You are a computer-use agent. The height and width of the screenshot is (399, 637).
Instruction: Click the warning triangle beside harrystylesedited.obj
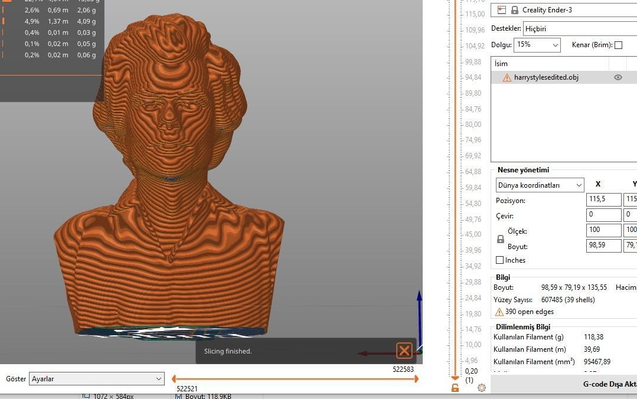click(507, 77)
